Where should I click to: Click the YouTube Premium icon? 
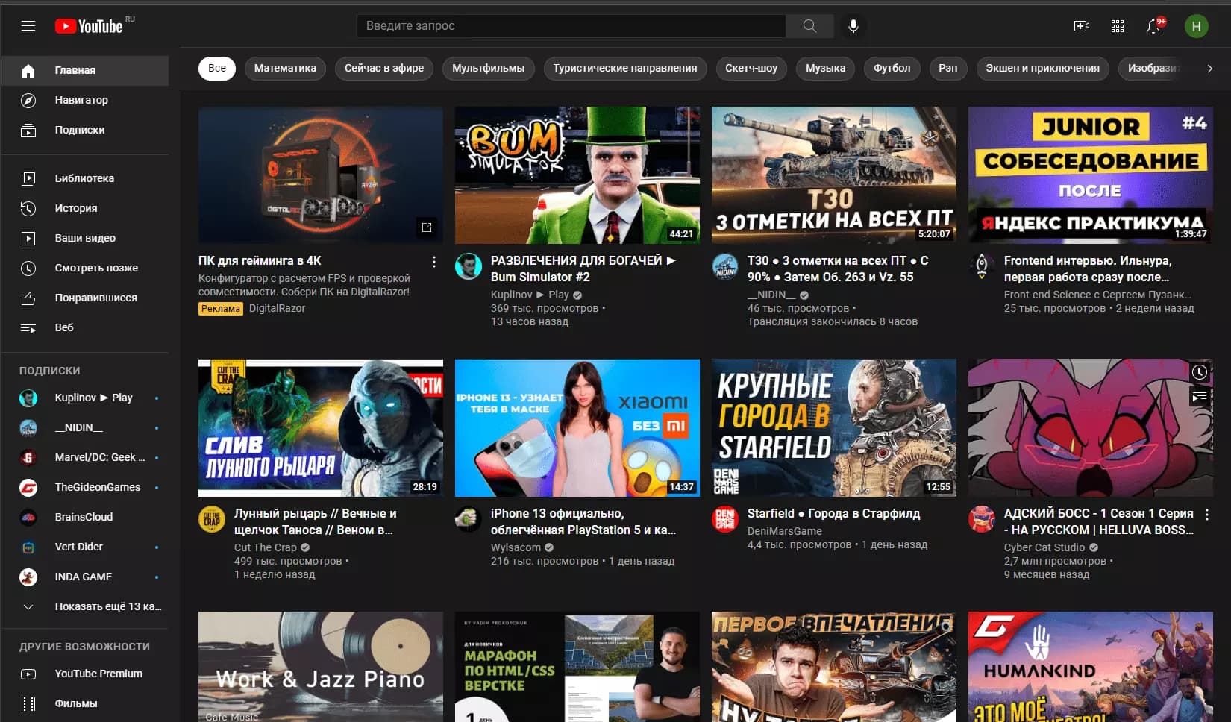point(28,674)
